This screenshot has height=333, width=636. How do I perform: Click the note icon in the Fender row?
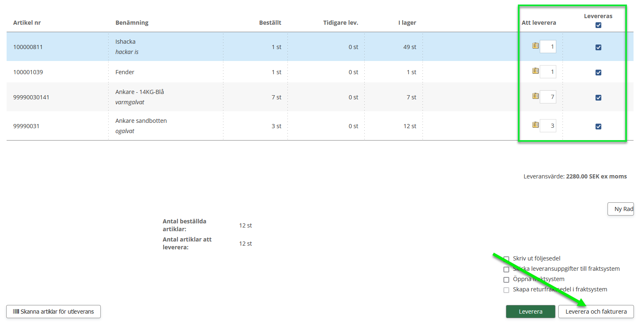tap(535, 71)
